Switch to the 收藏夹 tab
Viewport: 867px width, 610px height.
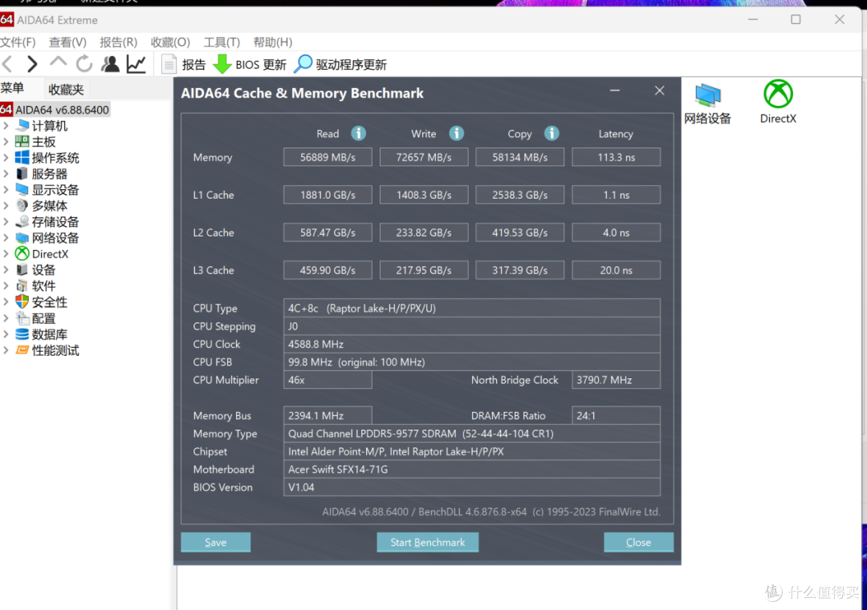click(67, 90)
